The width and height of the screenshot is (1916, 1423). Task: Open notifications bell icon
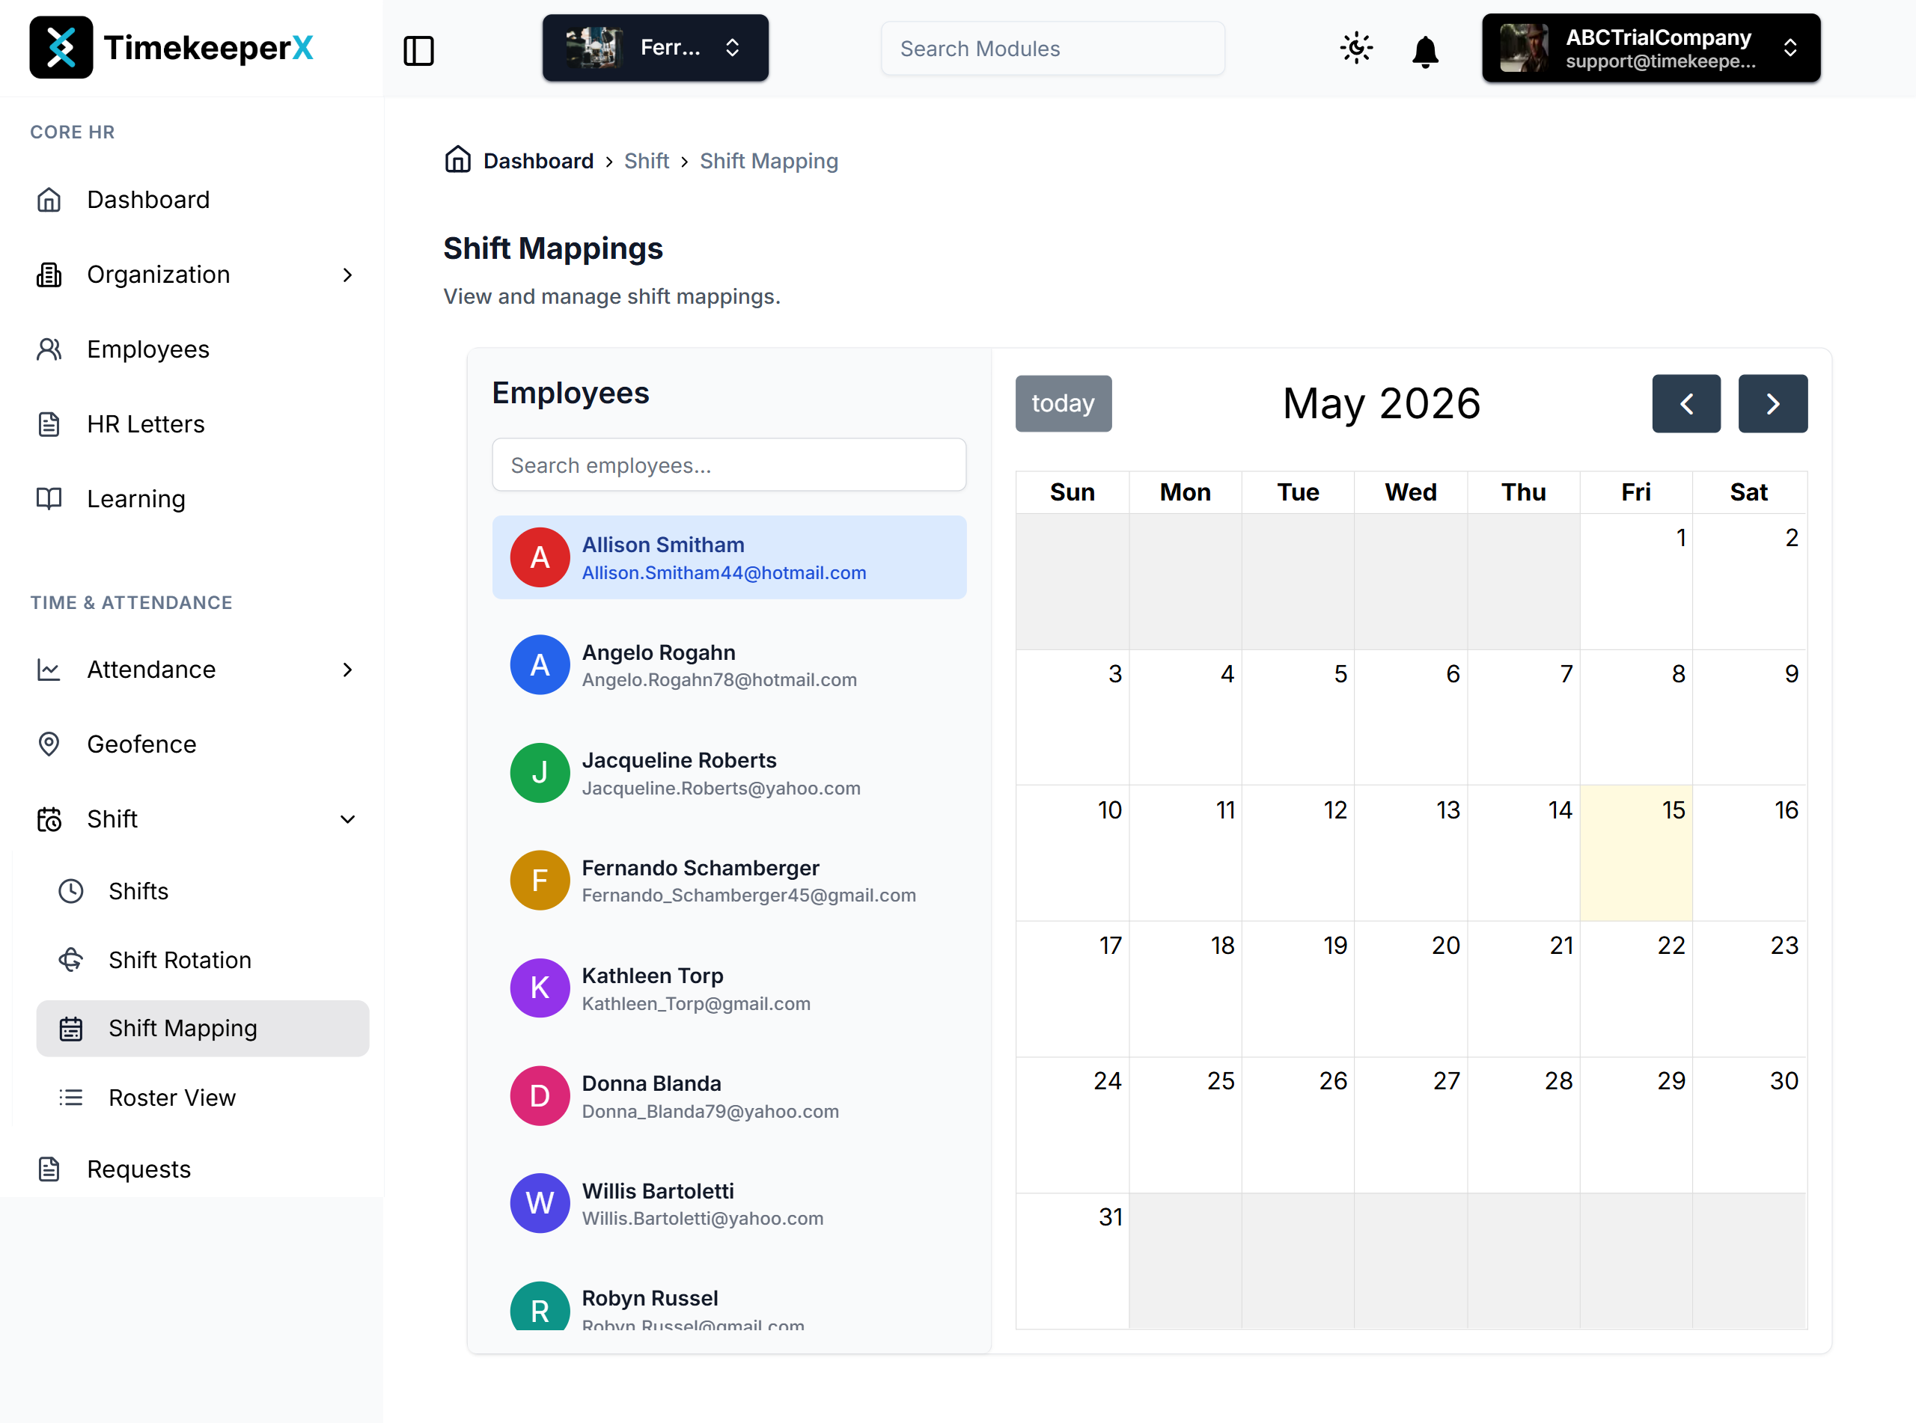(1425, 51)
